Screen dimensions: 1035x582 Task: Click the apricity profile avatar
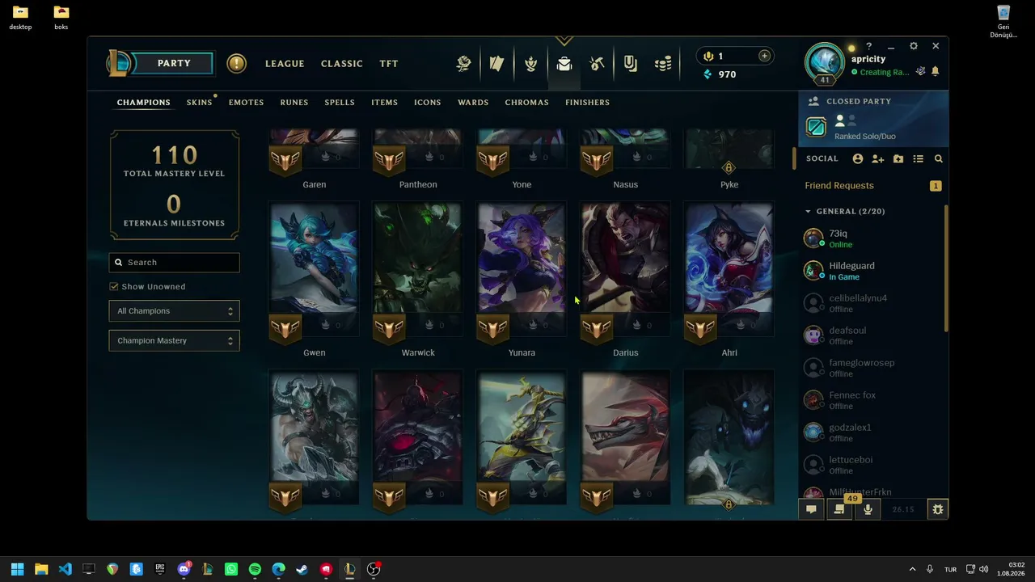point(825,63)
